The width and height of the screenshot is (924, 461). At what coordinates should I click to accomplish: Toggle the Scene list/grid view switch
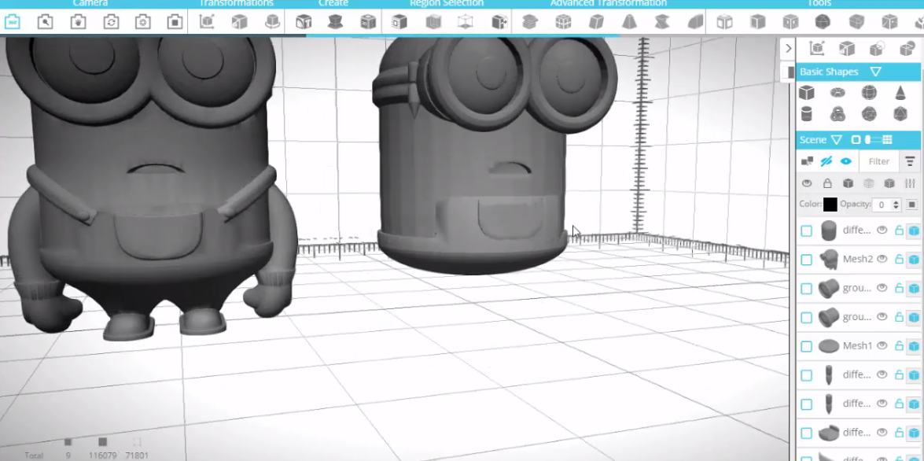872,140
